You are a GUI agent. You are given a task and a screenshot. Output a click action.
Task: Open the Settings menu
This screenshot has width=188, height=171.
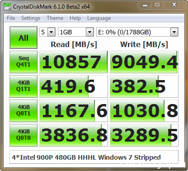31,18
